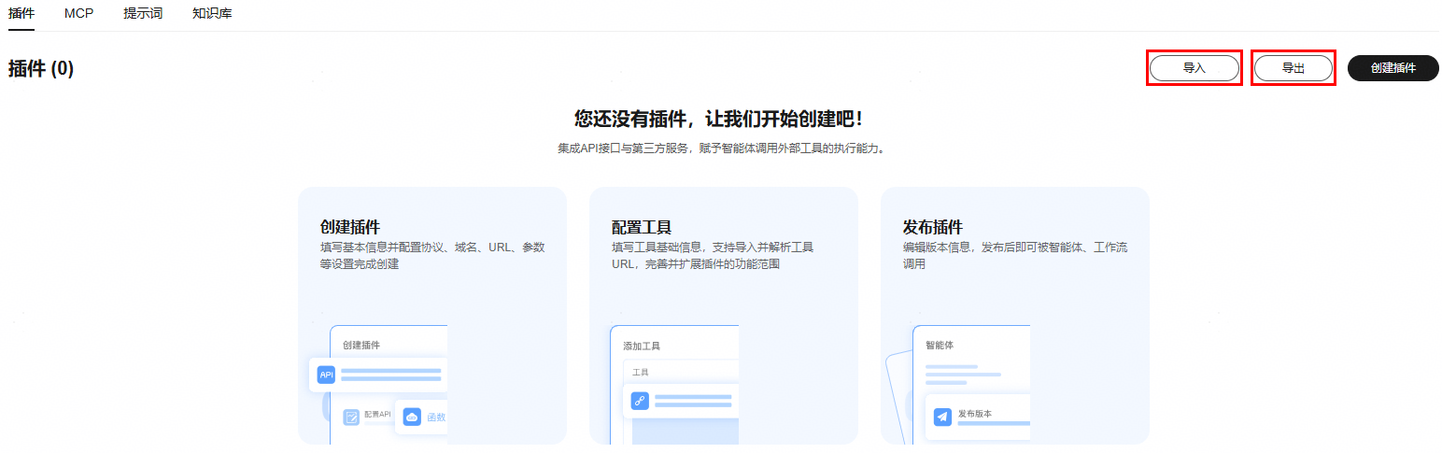Click the blue API icon
1442x453 pixels.
pos(326,375)
